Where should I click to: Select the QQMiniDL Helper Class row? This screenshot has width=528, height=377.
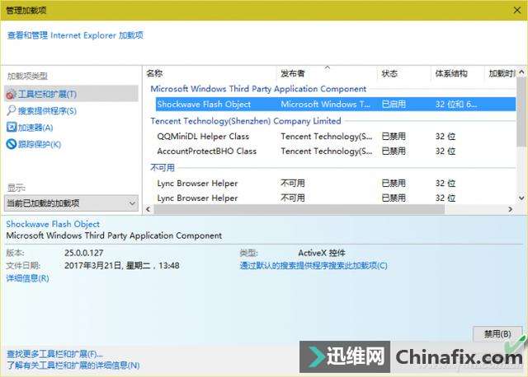click(336, 137)
